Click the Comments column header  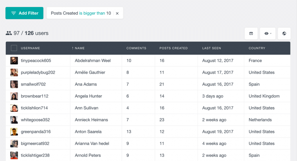click(x=136, y=48)
